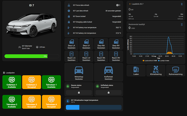Toggle Laadsnelheid legend in chart
The height and width of the screenshot is (116, 187).
pos(150,61)
